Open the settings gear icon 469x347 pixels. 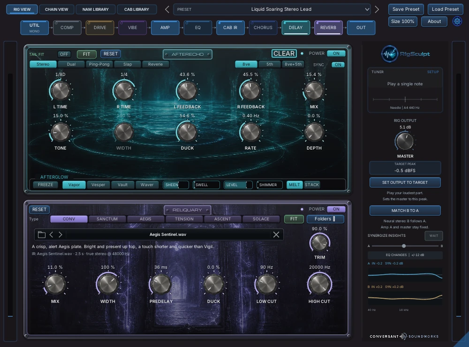click(457, 21)
